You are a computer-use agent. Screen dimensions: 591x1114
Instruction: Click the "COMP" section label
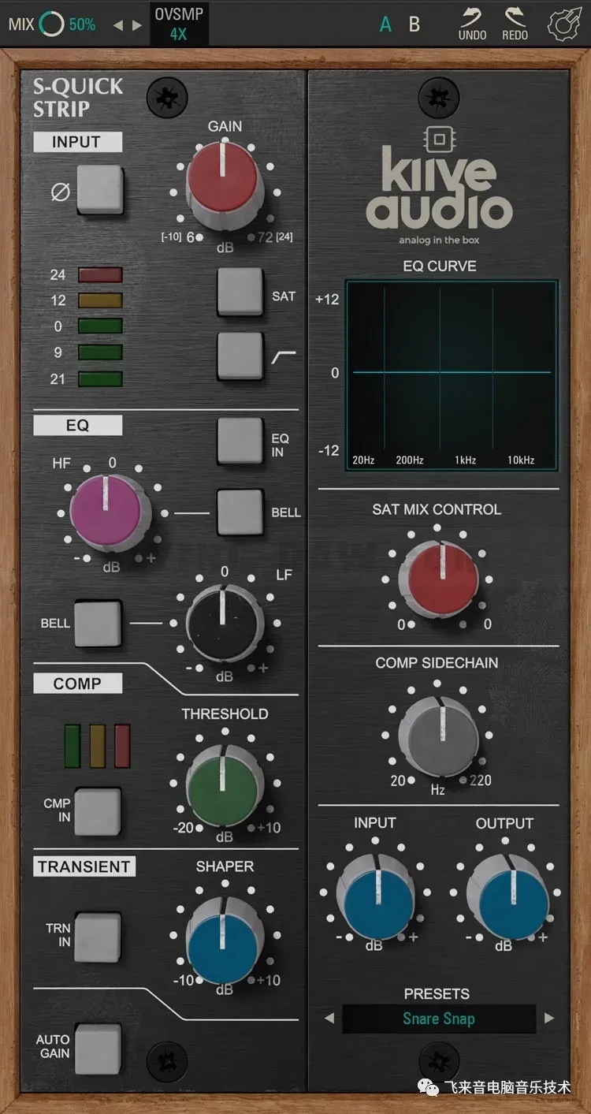tap(77, 684)
